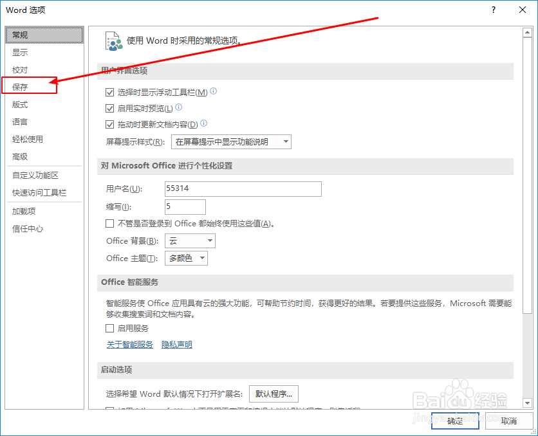
Task: Click the general options people icon
Action: coord(114,41)
